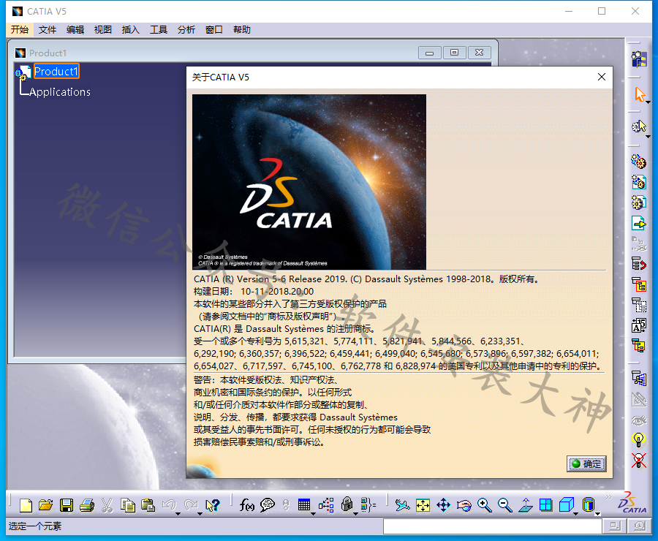The image size is (658, 541).
Task: Create a new document with New icon
Action: pyautogui.click(x=26, y=505)
